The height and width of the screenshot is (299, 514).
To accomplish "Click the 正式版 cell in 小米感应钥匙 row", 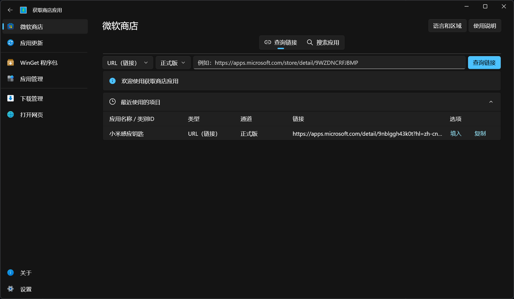I will [x=249, y=134].
